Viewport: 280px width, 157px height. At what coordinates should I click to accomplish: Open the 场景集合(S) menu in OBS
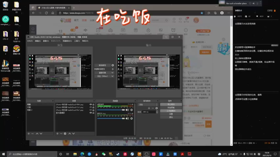[67, 41]
